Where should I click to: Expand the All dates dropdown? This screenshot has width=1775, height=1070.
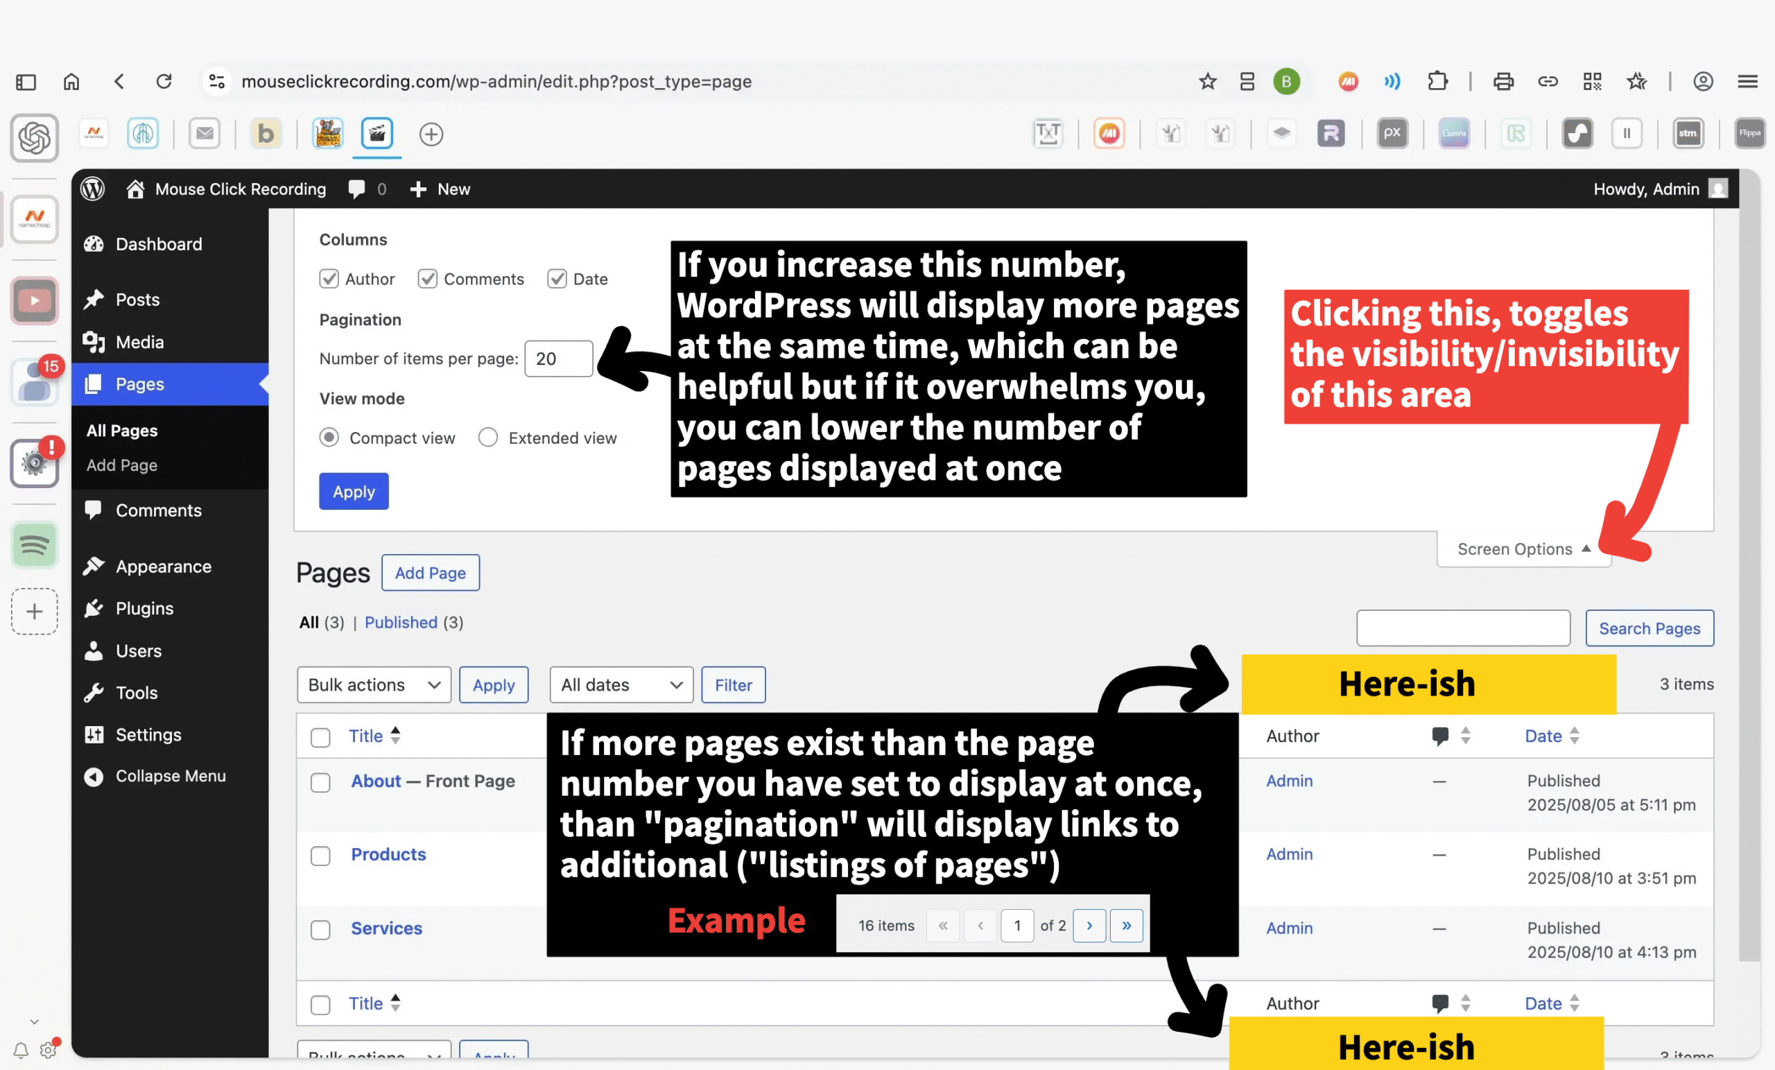coord(621,684)
